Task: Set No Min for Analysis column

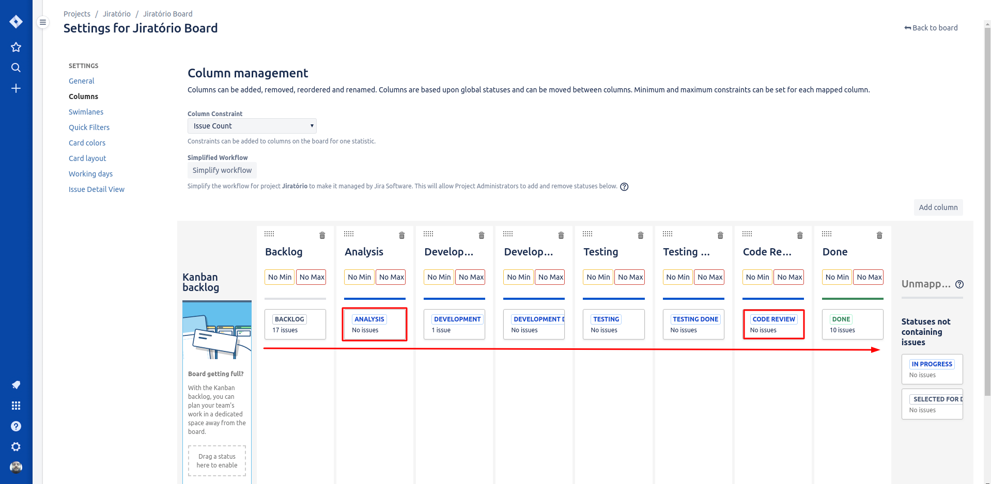Action: pos(359,277)
